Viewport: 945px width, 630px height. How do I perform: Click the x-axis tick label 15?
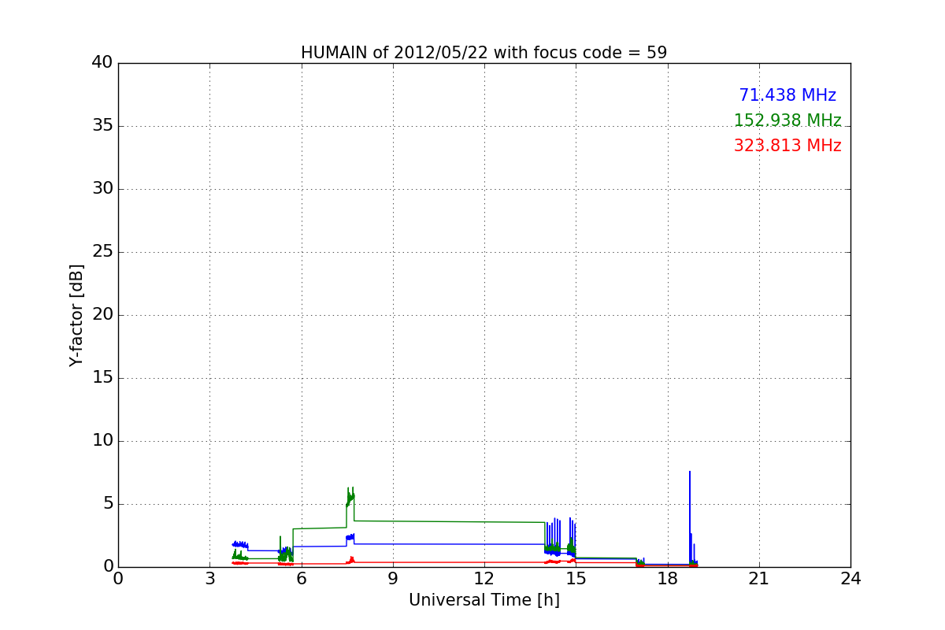pyautogui.click(x=576, y=579)
